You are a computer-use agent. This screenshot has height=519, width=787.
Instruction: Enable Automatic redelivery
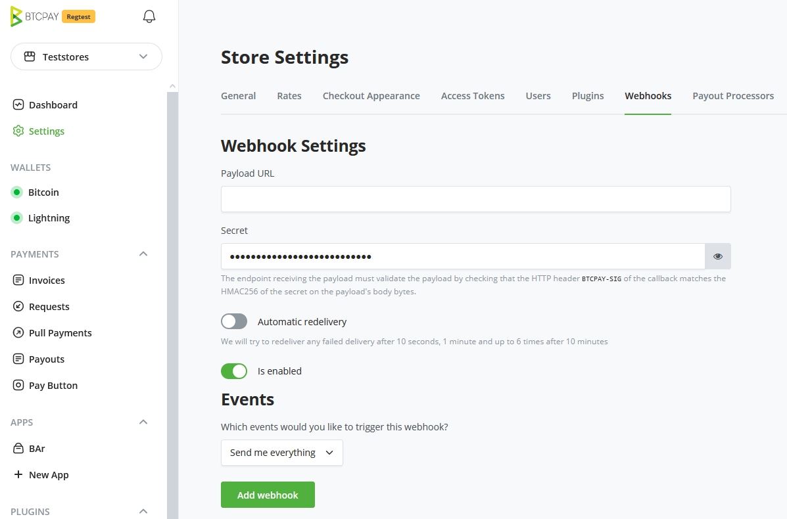pyautogui.click(x=234, y=321)
